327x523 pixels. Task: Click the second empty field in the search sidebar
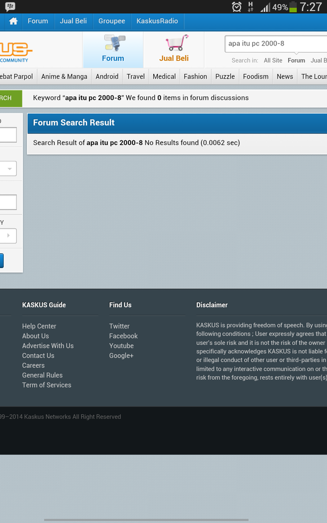pos(8,202)
